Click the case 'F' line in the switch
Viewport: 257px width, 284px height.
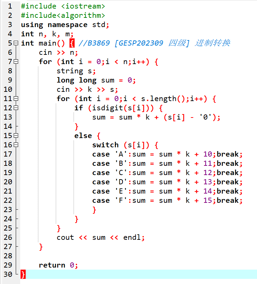[167, 200]
